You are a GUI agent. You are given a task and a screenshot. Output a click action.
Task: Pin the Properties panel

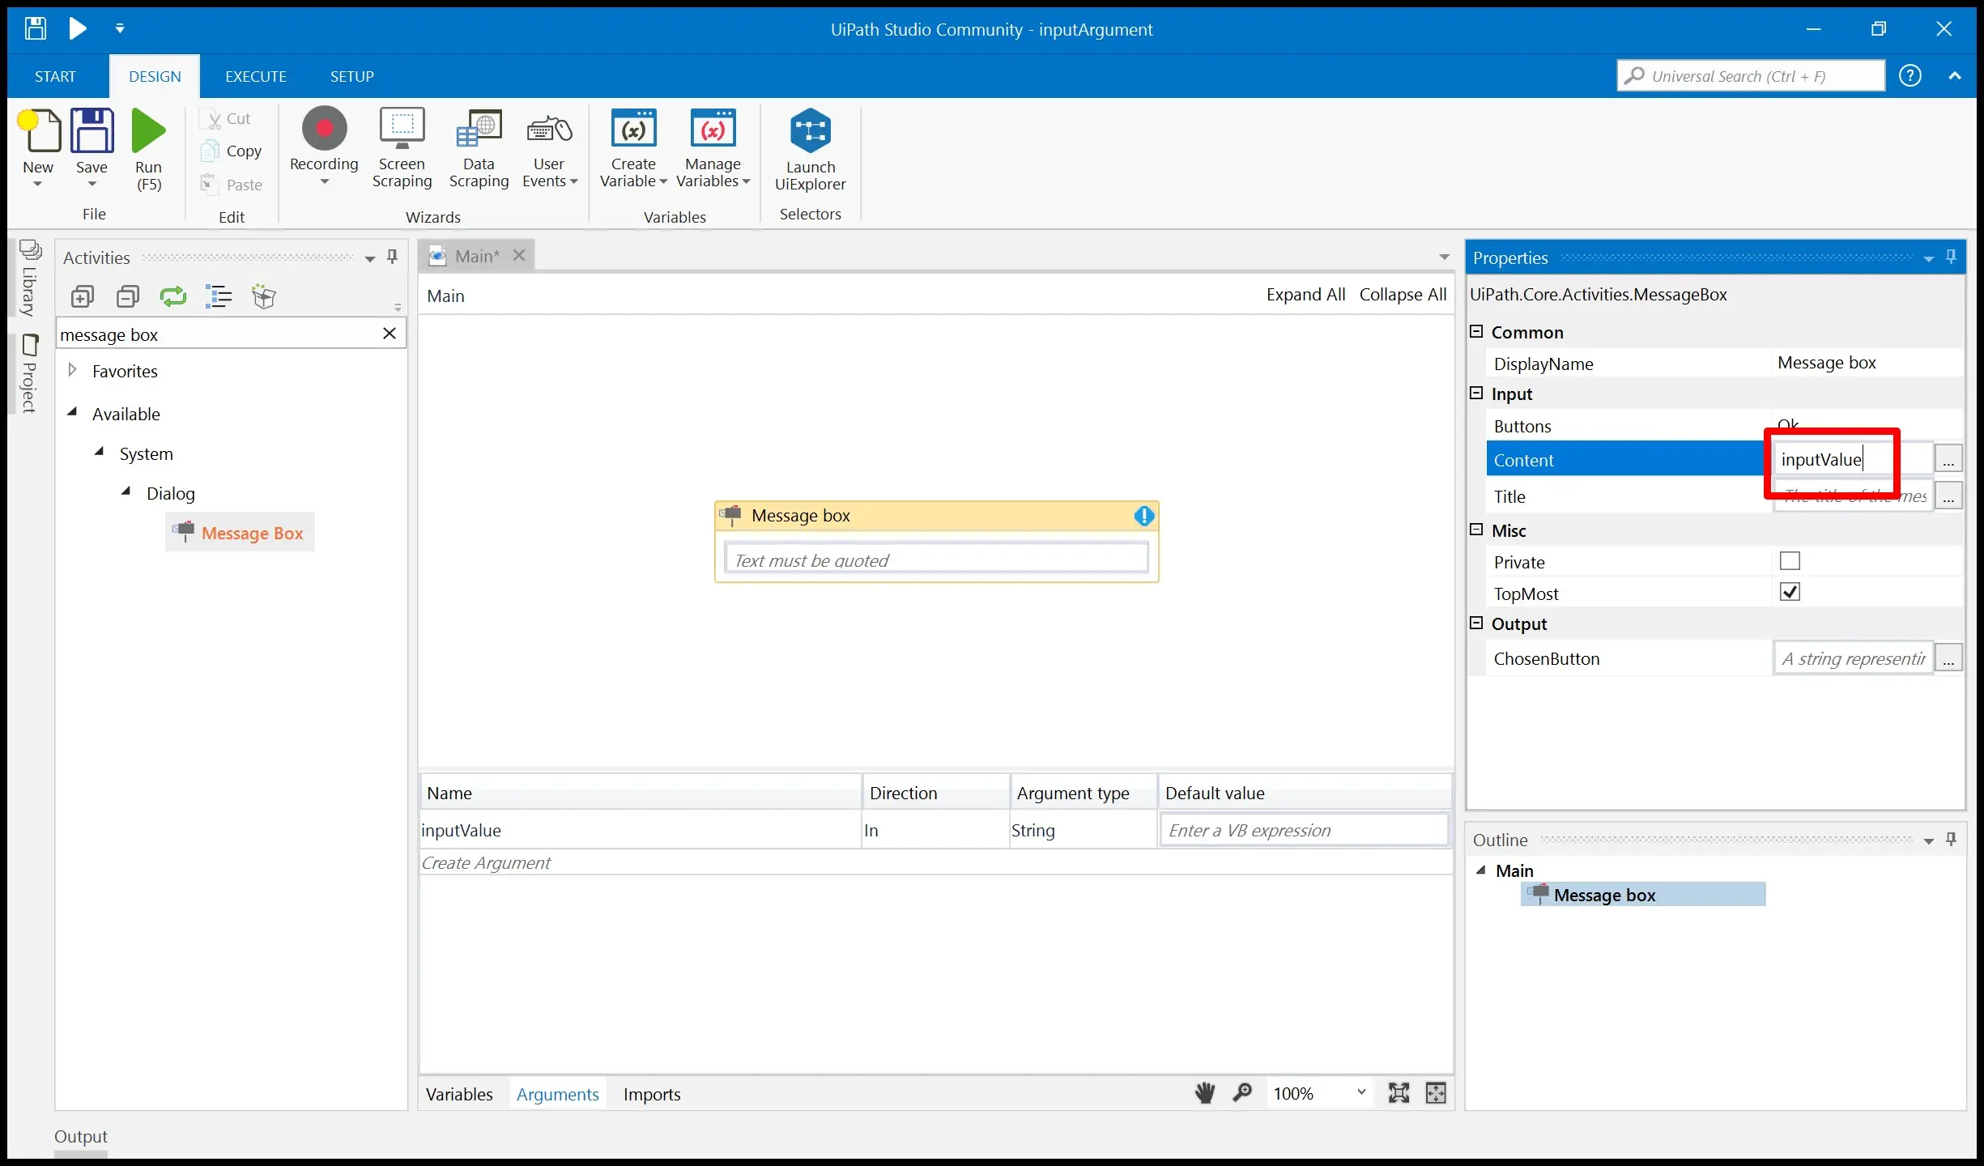[1951, 257]
